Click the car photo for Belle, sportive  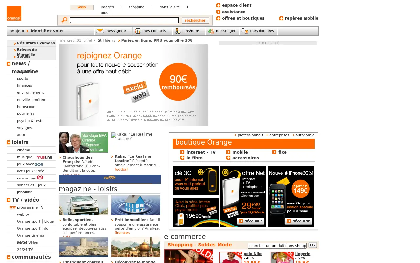[x=84, y=205]
